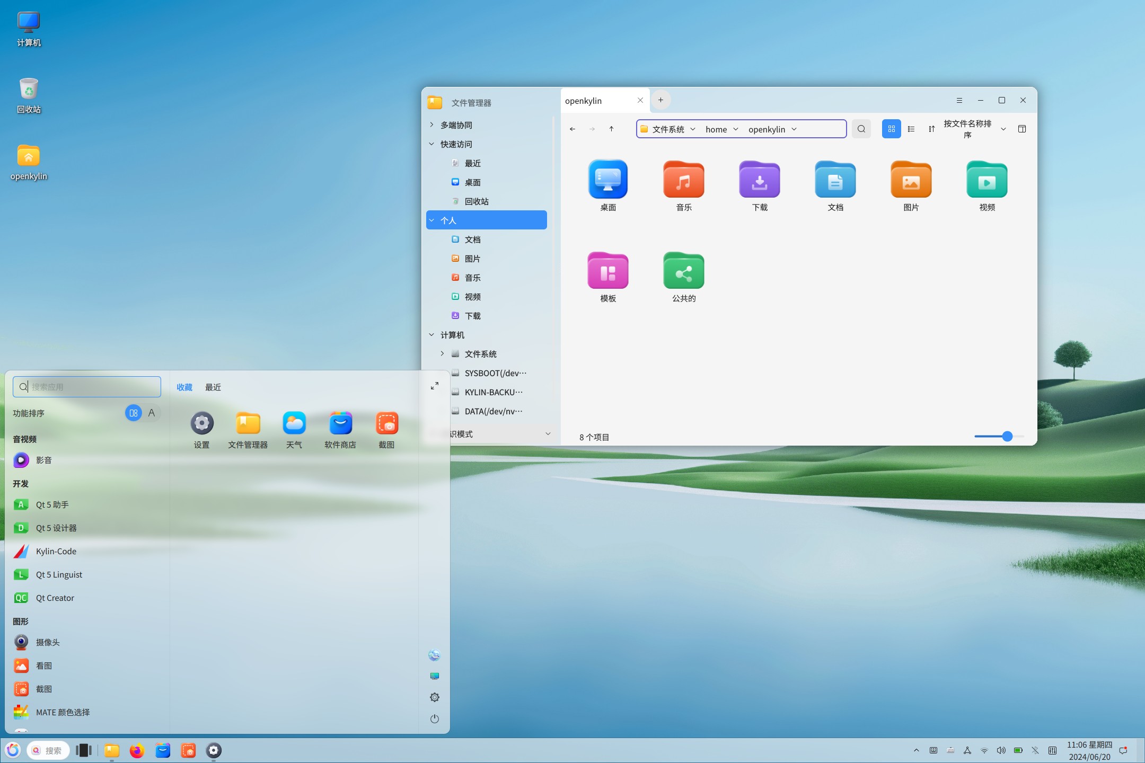The image size is (1145, 763).
Task: Collapse the 快速访问 sidebar section
Action: [x=431, y=144]
